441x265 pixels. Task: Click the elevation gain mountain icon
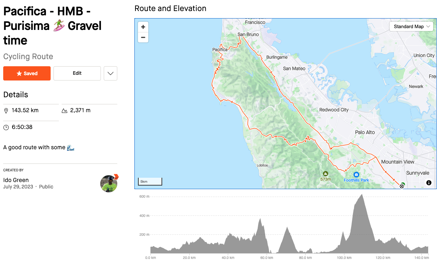(x=65, y=111)
